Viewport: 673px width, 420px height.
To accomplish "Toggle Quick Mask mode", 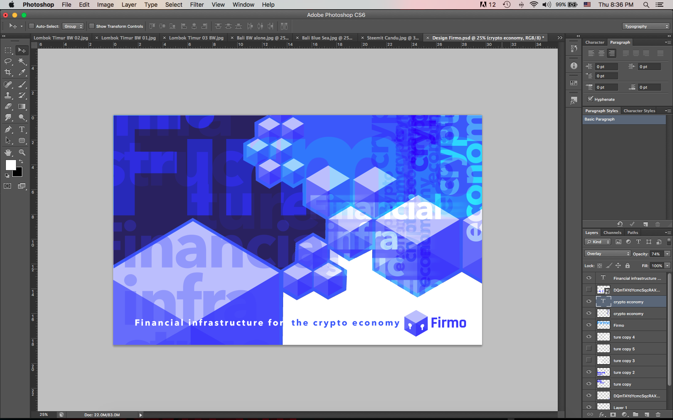I will coord(8,186).
